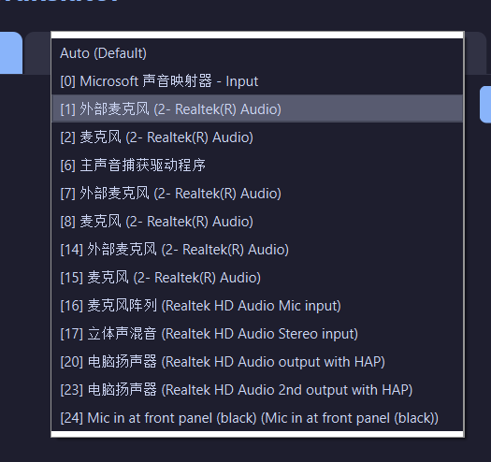Viewport: 491px width, 462px height.
Task: Click the dark tab area behind dropdown's left side
Action: [x=38, y=53]
